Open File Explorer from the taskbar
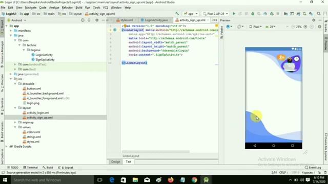The image size is (328, 184). pos(135,179)
